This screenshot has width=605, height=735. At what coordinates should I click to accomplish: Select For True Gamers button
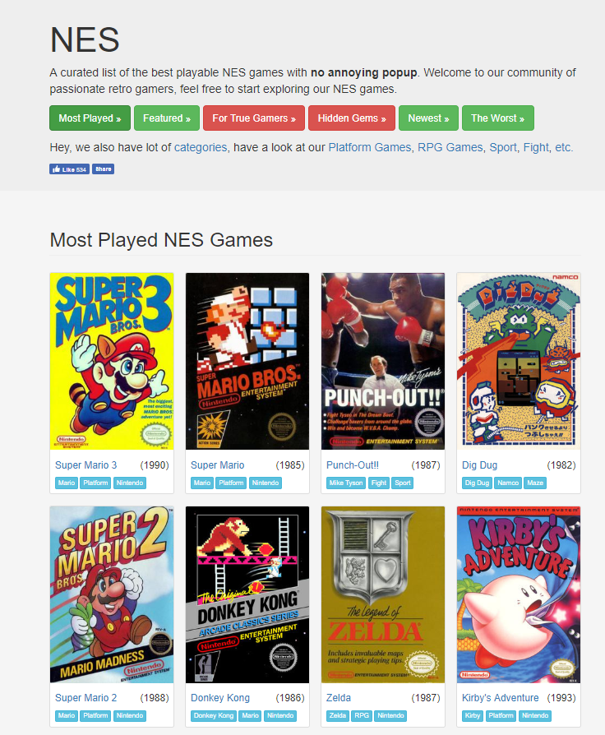click(254, 118)
